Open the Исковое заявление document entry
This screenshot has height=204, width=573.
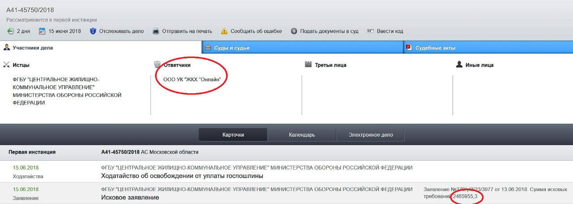130,197
